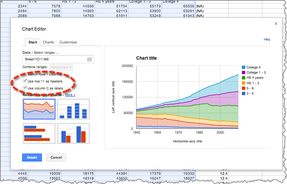Switch to the Customize tab
This screenshot has width=287, height=184.
click(x=68, y=42)
